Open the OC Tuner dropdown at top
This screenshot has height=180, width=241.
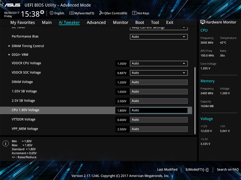(x=159, y=28)
